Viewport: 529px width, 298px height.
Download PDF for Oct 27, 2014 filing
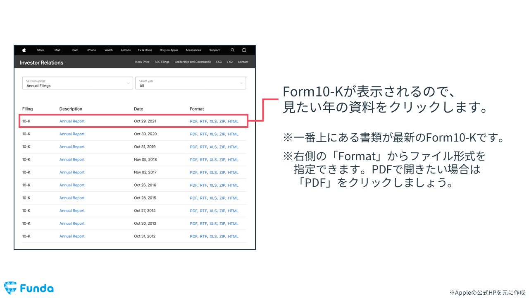tap(193, 211)
